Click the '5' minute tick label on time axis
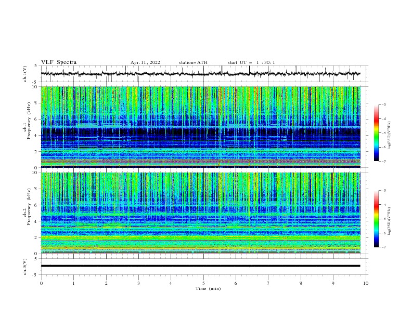This screenshot has width=412, height=318. tap(203, 283)
